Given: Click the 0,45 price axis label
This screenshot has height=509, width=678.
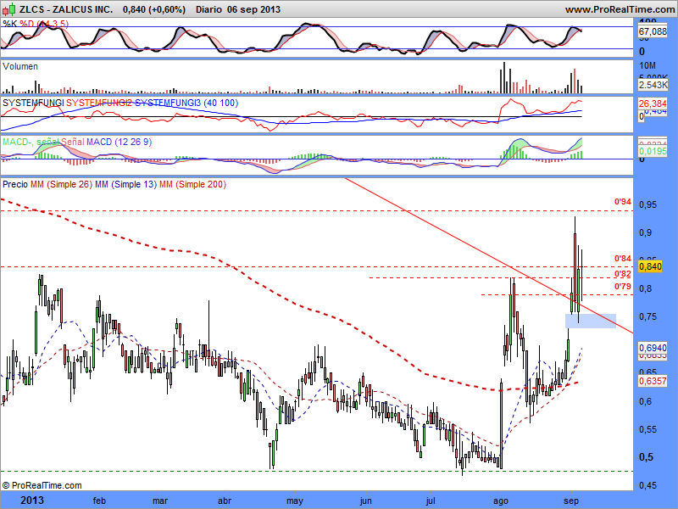Looking at the screenshot, I should pos(647,485).
